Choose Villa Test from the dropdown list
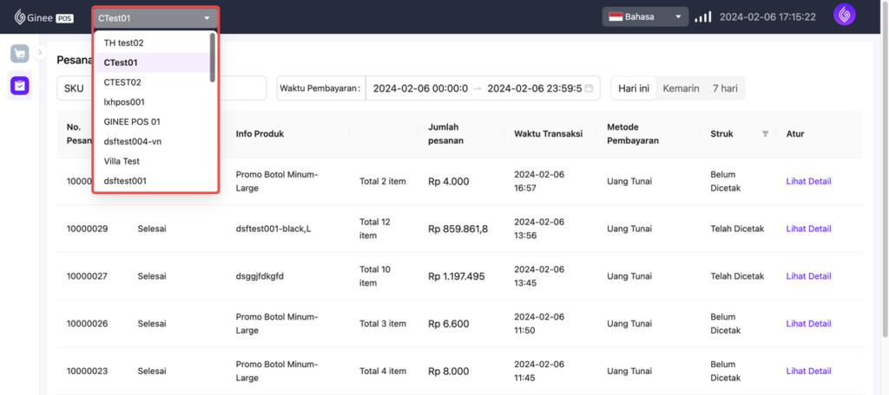Screen dimensions: 889x395 [122, 161]
